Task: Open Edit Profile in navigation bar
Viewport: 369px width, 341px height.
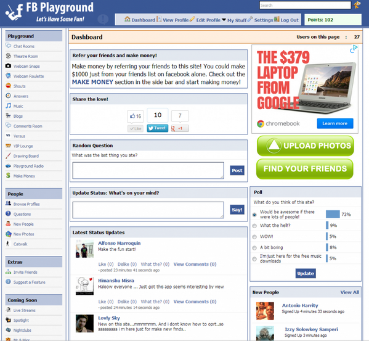Action: pyautogui.click(x=205, y=20)
